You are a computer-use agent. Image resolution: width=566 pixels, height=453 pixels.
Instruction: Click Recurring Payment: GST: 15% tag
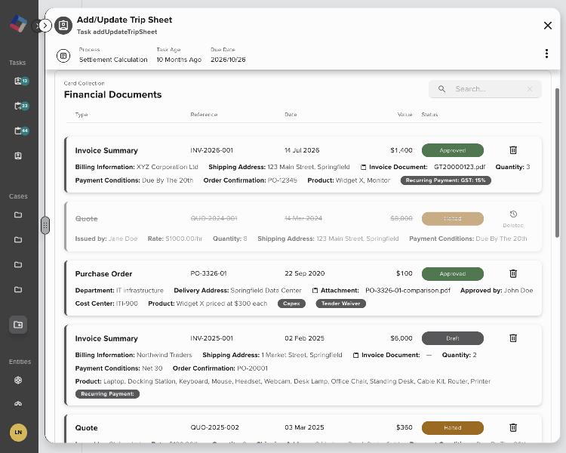[445, 180]
